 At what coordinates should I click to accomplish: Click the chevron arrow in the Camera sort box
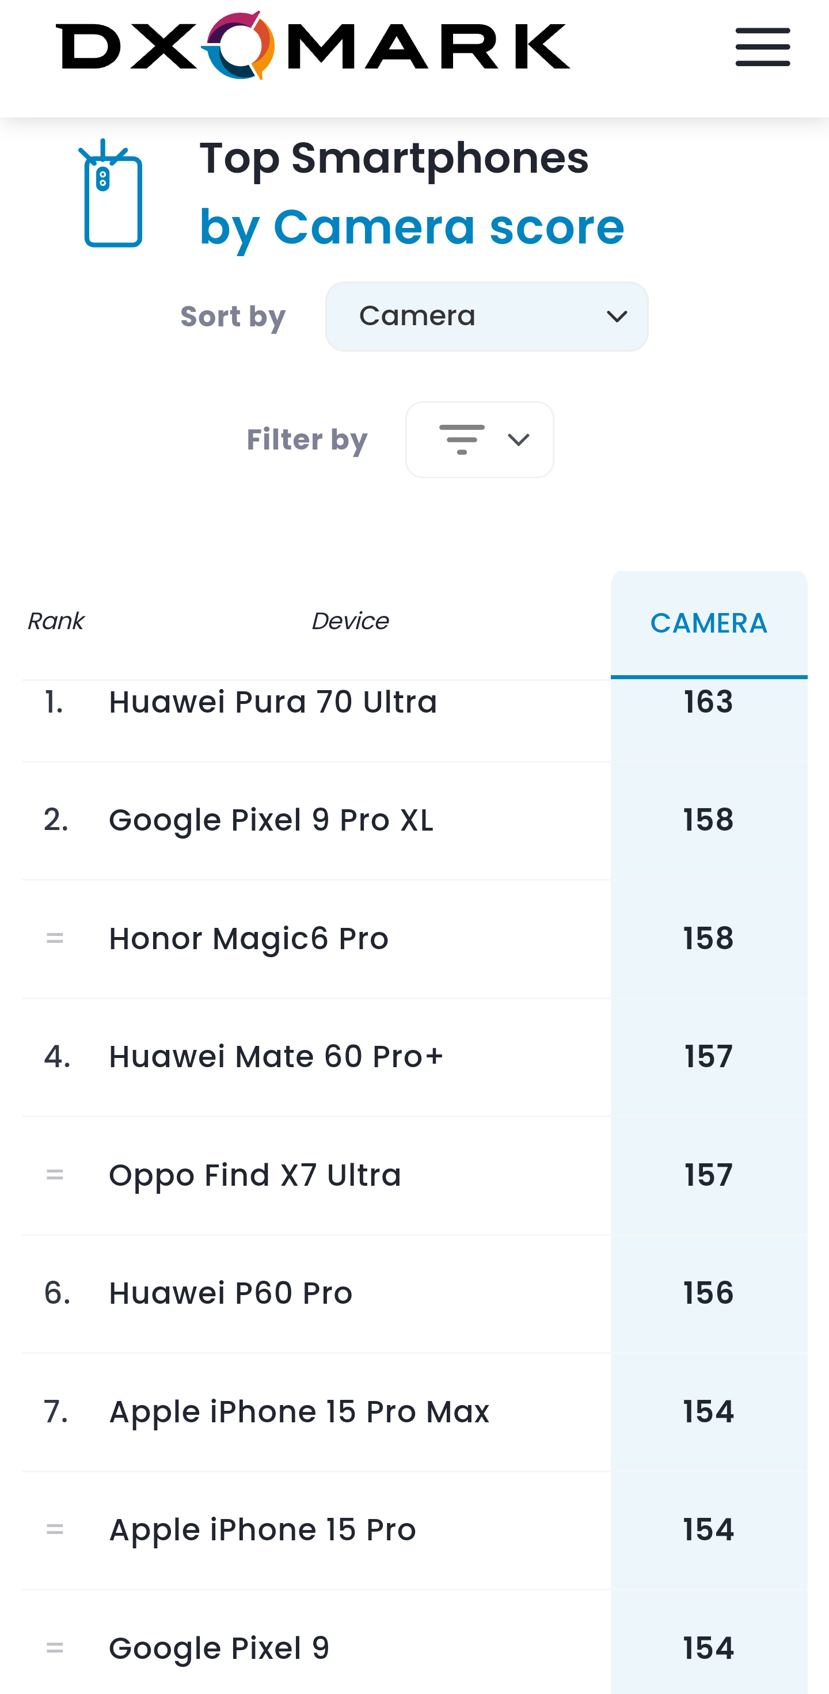(617, 317)
